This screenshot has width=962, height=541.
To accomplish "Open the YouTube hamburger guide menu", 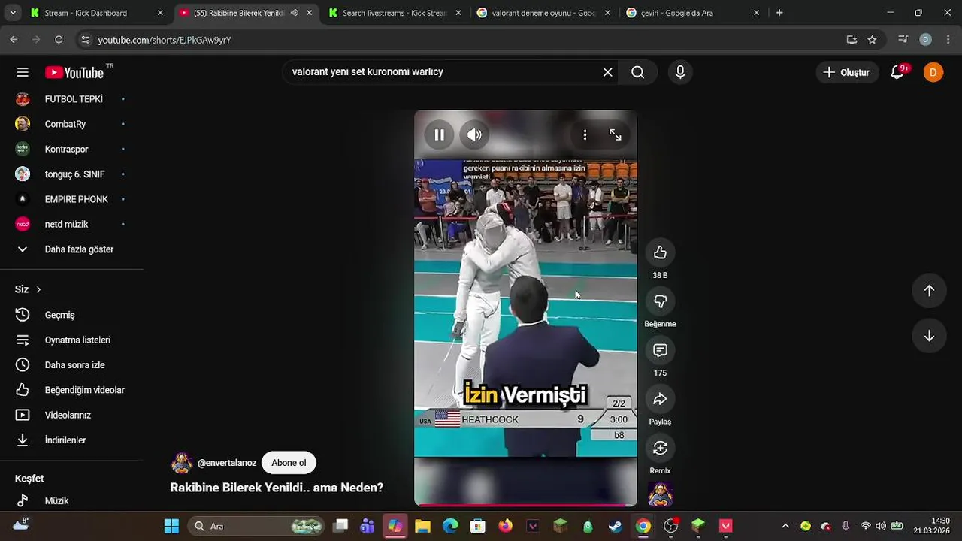I will [23, 72].
